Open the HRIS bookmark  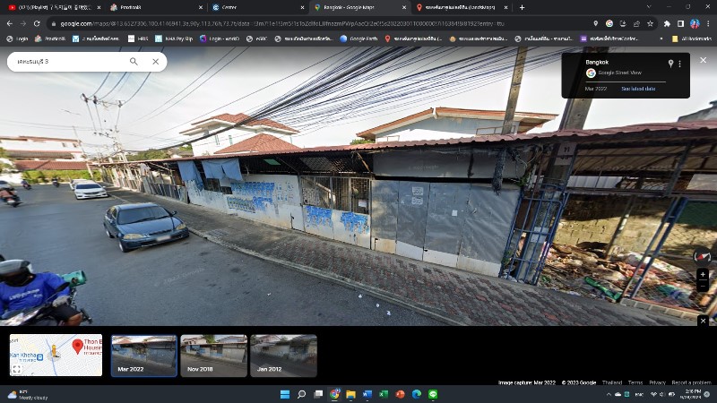[138, 39]
